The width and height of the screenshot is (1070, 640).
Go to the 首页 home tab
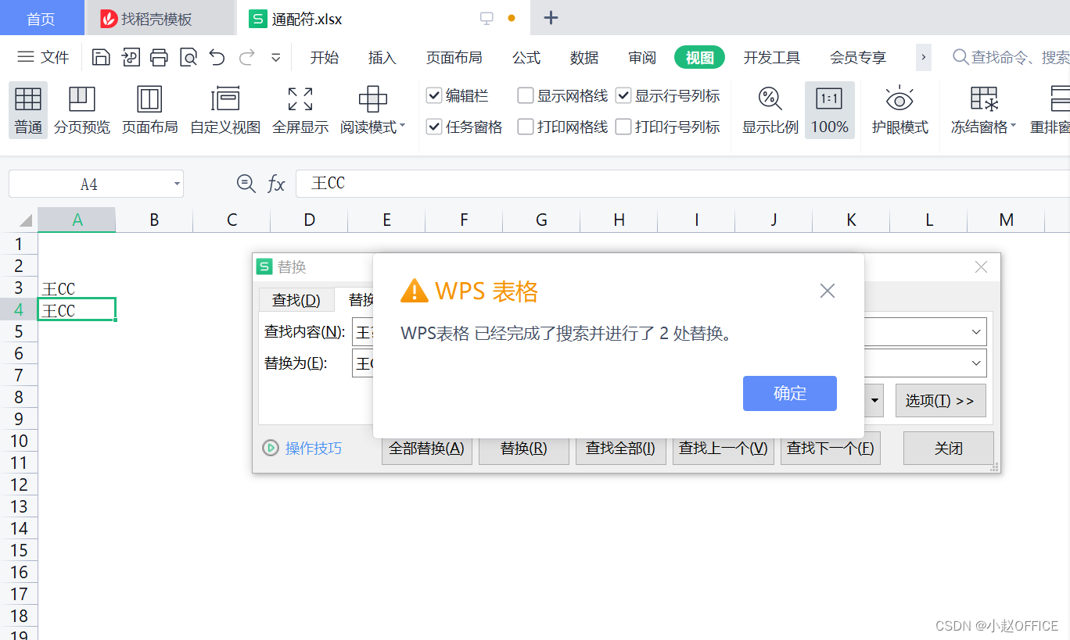coord(41,19)
